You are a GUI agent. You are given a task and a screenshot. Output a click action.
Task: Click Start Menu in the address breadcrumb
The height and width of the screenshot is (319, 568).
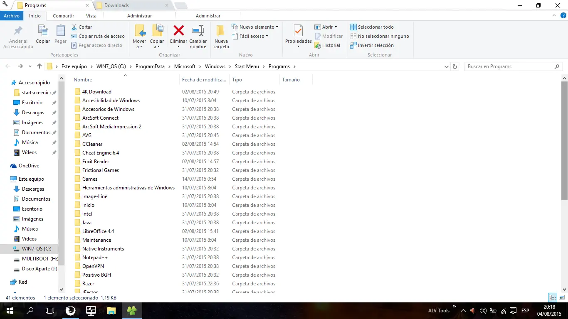[x=247, y=66]
